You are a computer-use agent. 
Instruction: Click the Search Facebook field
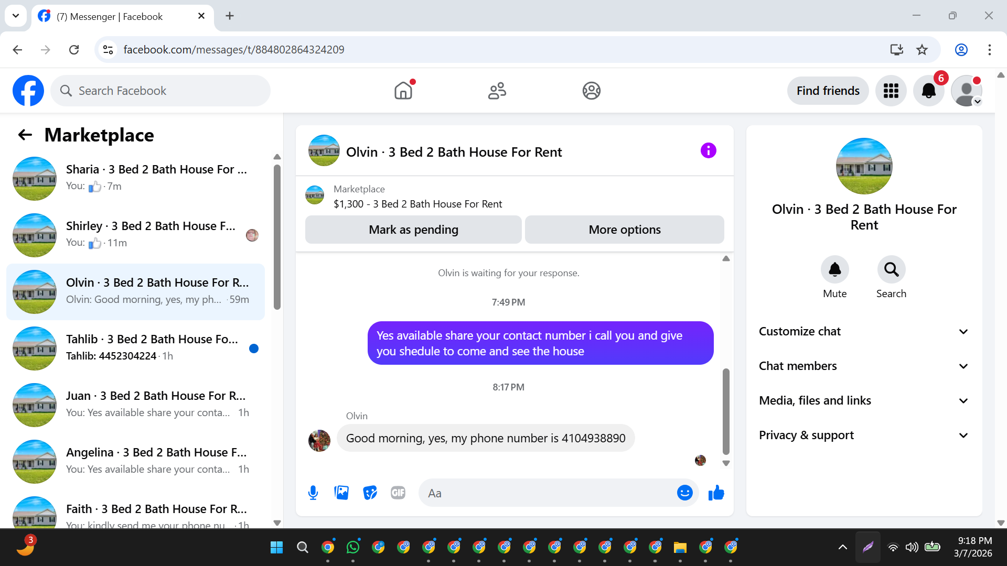click(160, 91)
